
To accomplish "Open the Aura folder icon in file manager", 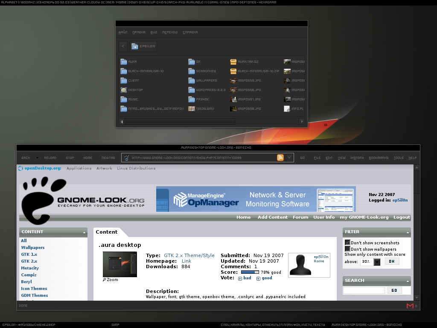I will click(124, 61).
